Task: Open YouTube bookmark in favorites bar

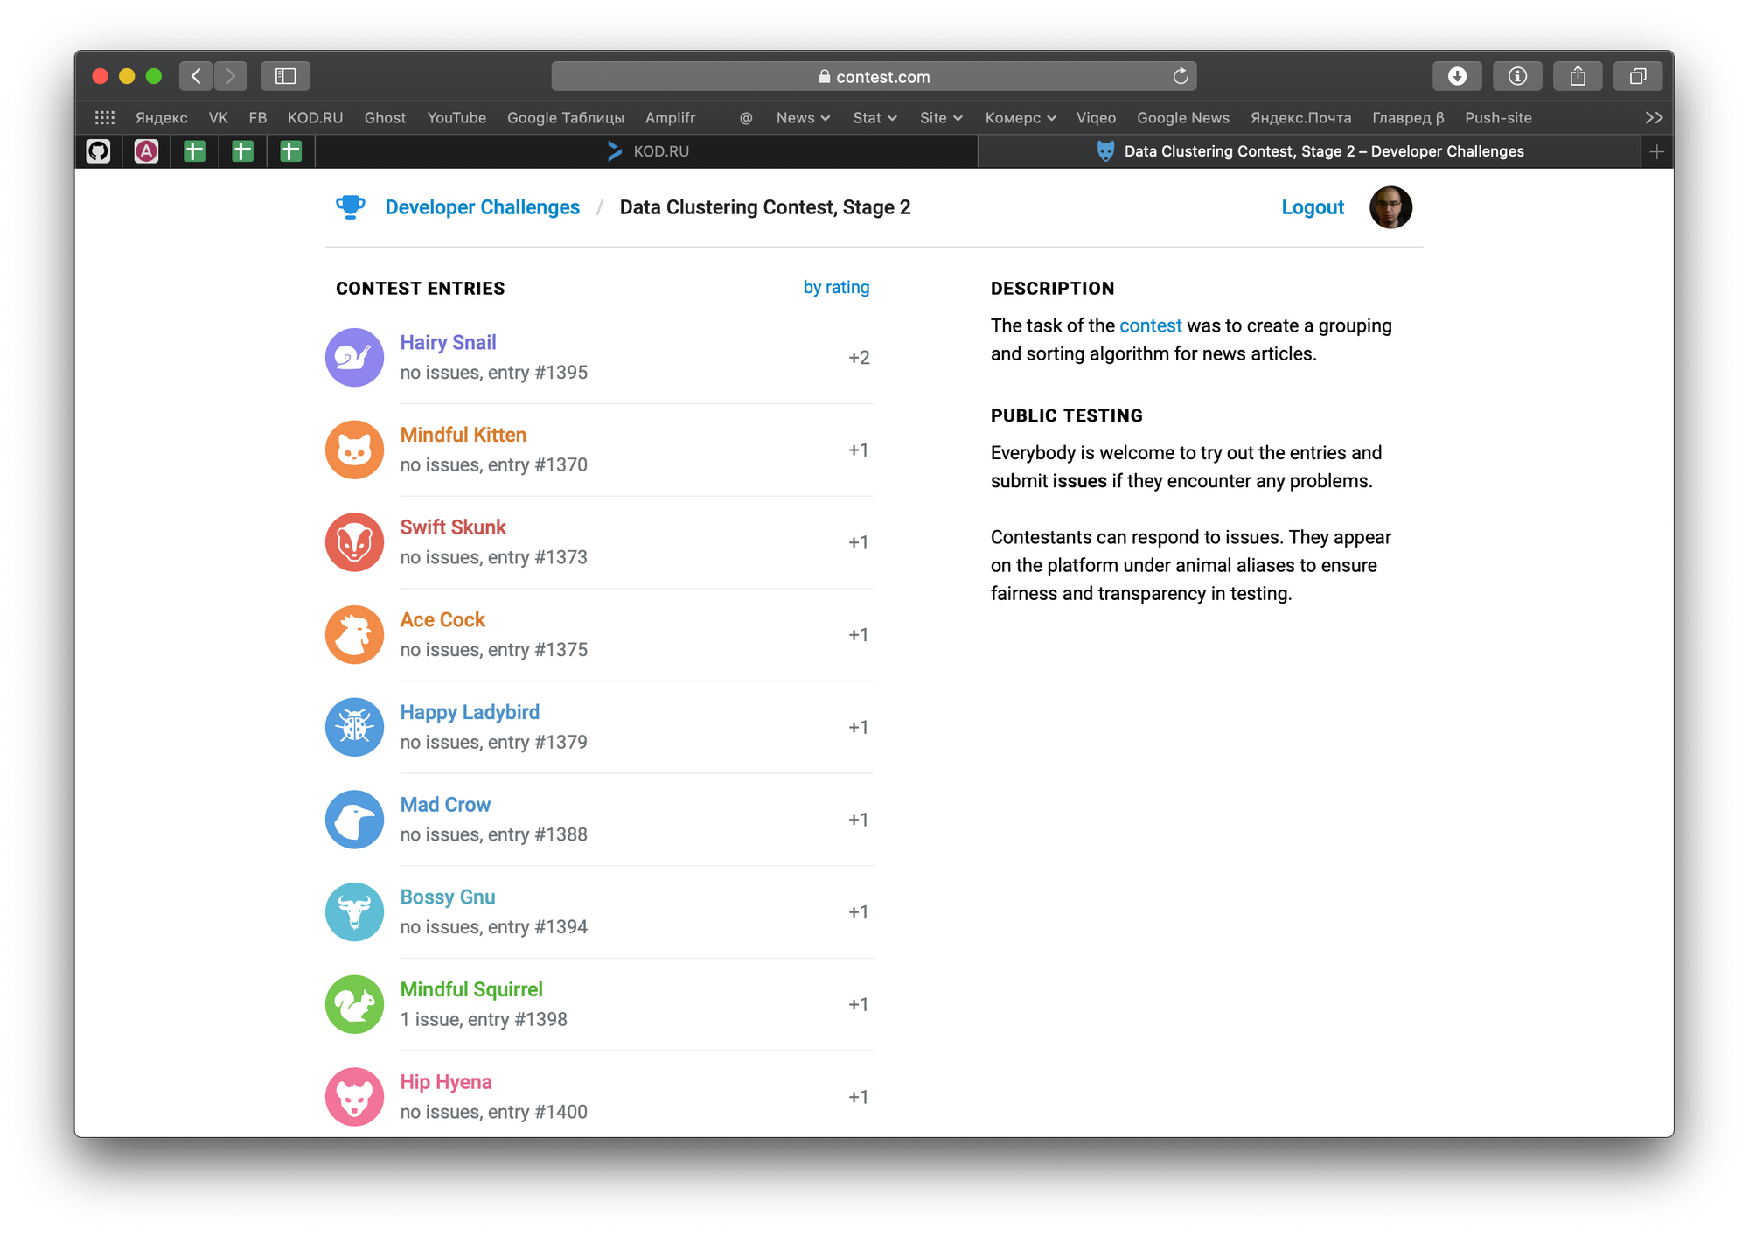Action: pyautogui.click(x=456, y=118)
